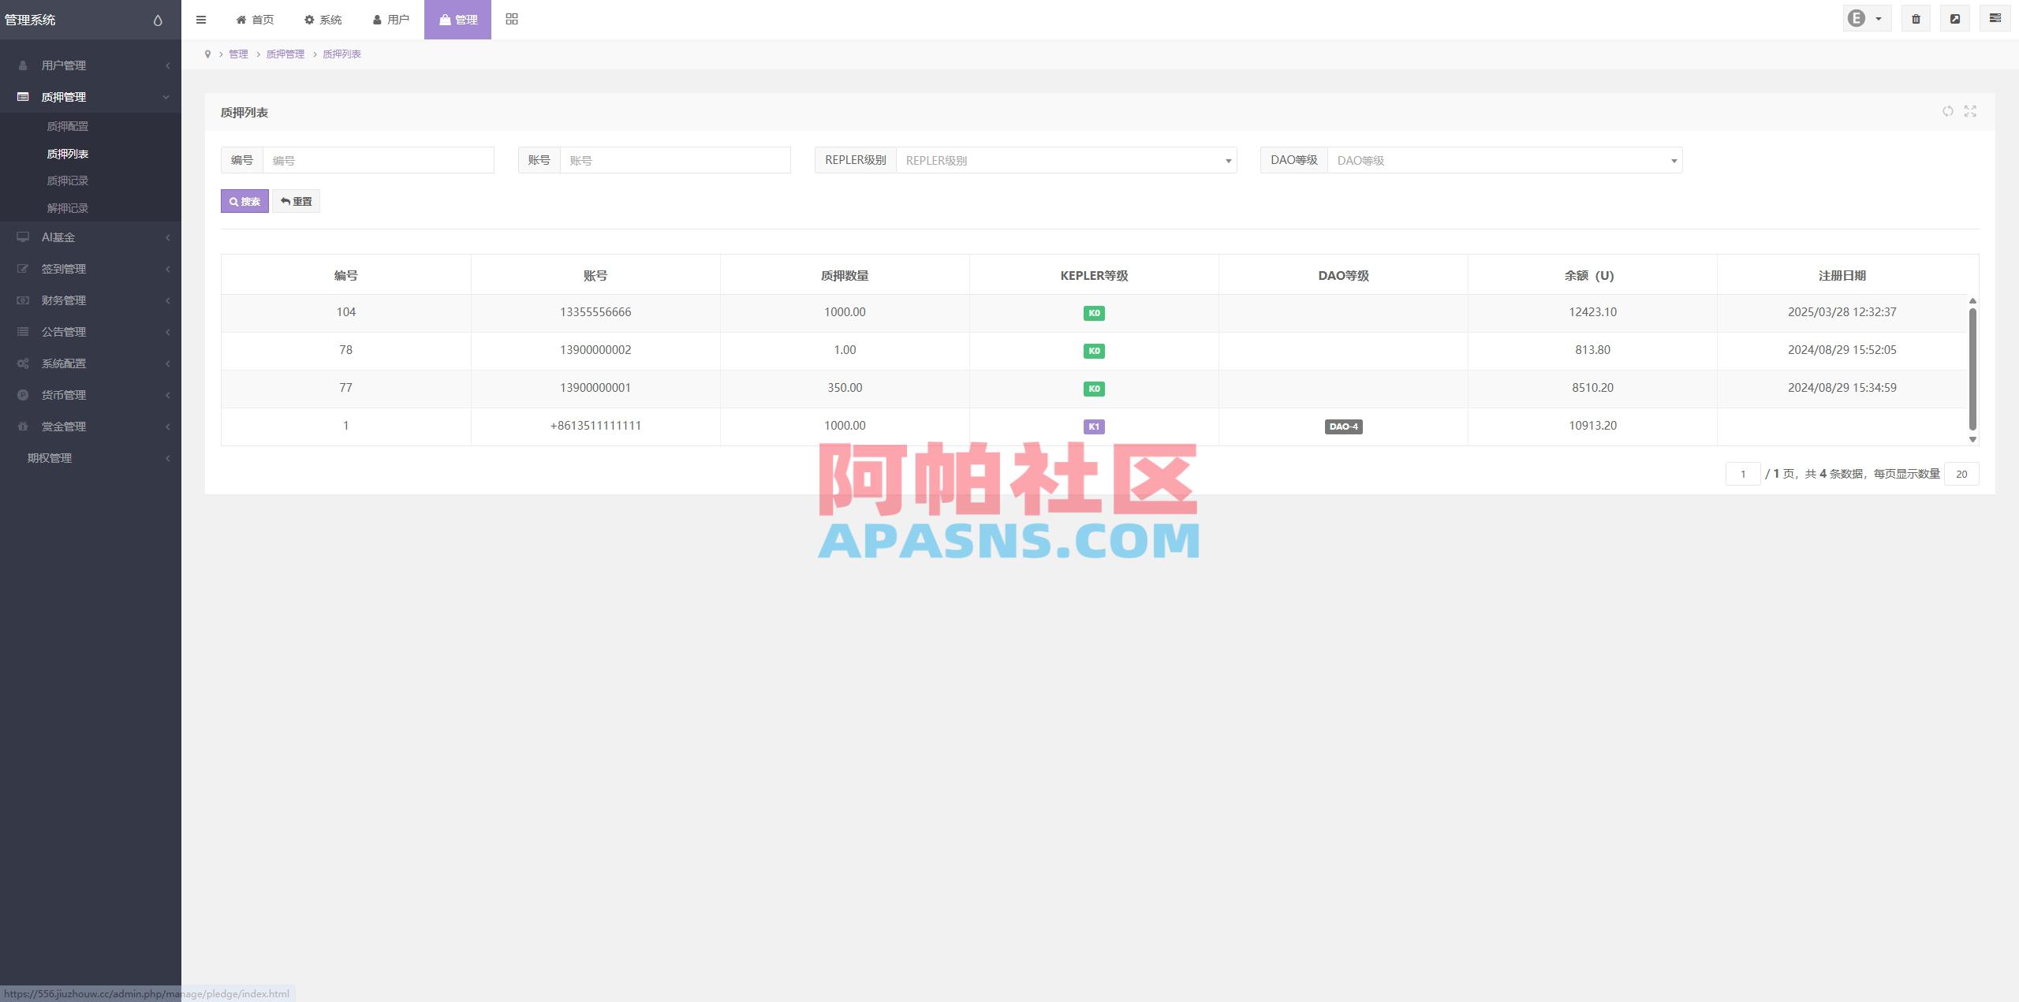Click the 搜索 search button
This screenshot has height=1002, width=2019.
point(244,201)
